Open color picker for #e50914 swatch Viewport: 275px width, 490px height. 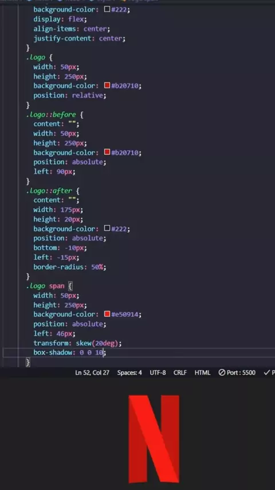click(x=107, y=314)
